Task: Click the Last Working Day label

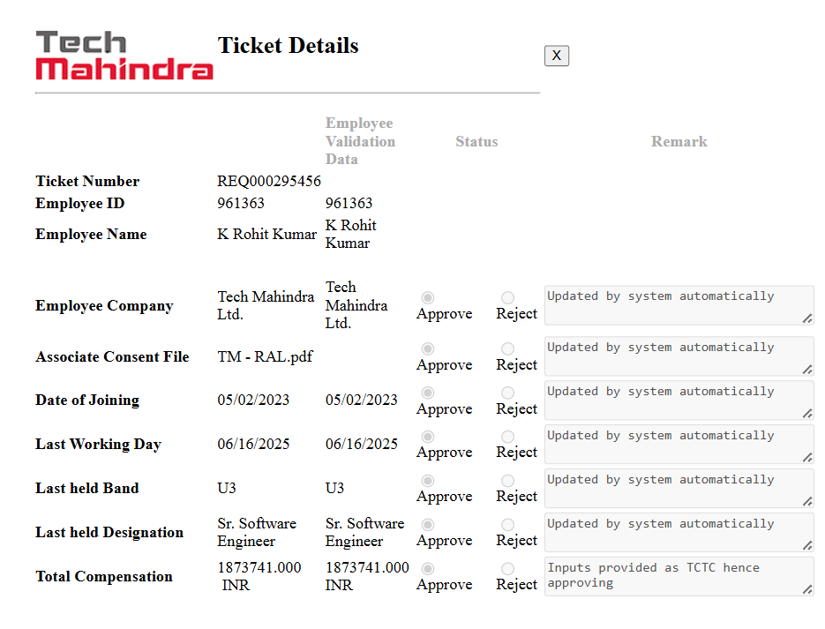Action: [99, 445]
